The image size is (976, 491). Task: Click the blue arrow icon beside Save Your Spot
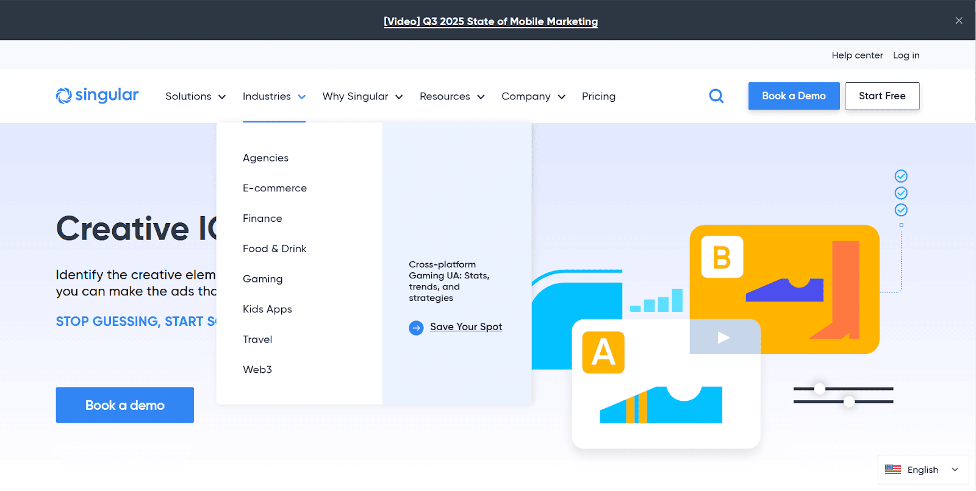(416, 328)
